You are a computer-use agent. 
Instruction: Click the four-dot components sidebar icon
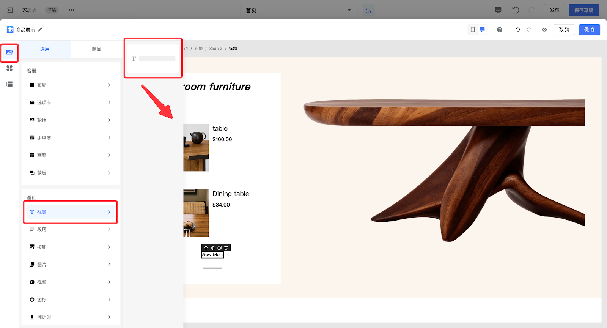[9, 68]
